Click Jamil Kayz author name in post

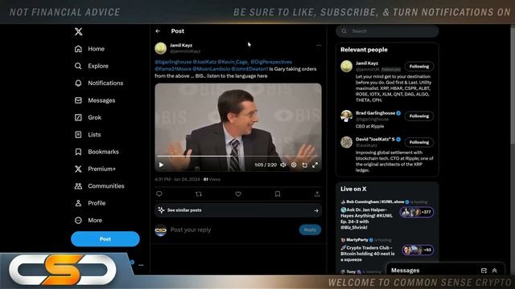tap(181, 45)
